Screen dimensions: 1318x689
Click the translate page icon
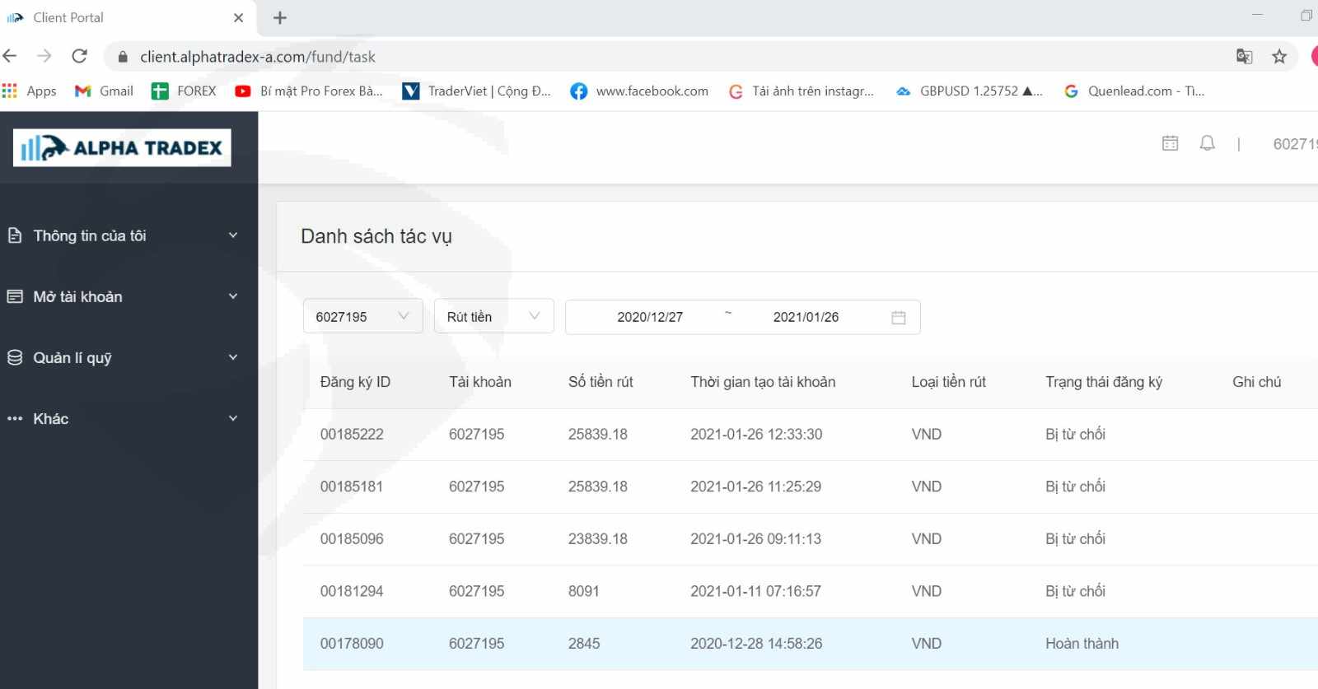1244,57
